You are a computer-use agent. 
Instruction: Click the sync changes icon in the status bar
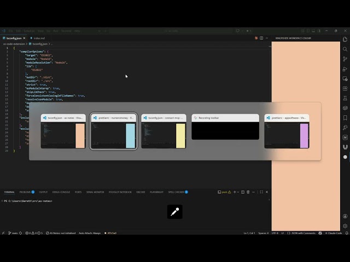[21, 233]
